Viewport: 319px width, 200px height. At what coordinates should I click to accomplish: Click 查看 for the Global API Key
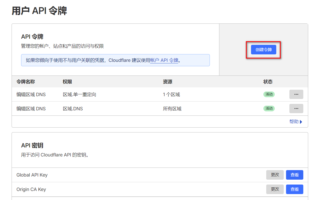click(x=294, y=175)
